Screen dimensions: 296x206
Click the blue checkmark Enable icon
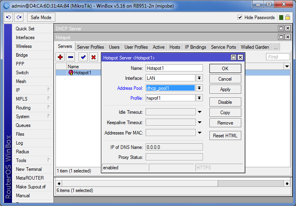coord(83,57)
